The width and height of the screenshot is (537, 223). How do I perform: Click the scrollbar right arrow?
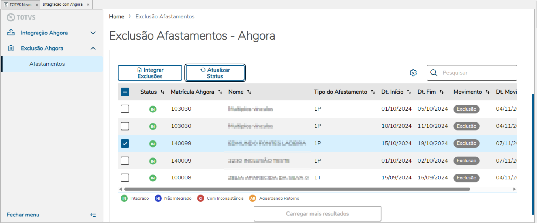coord(514,189)
